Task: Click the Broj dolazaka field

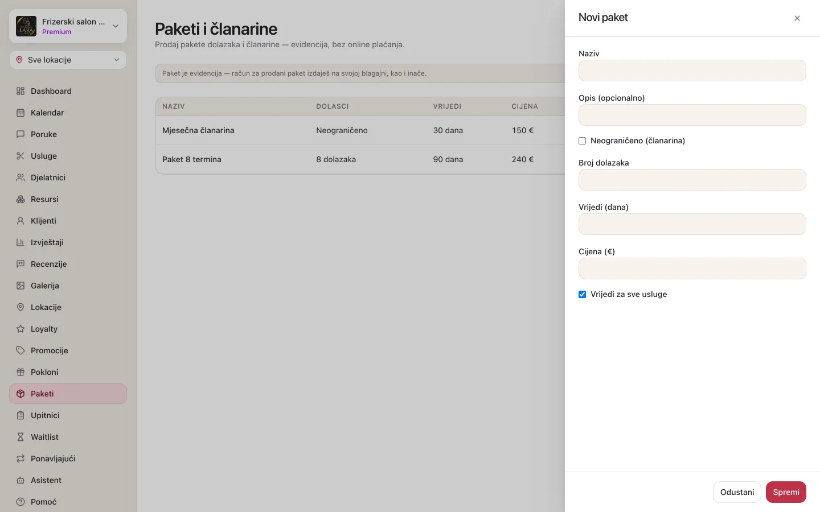Action: (x=692, y=180)
